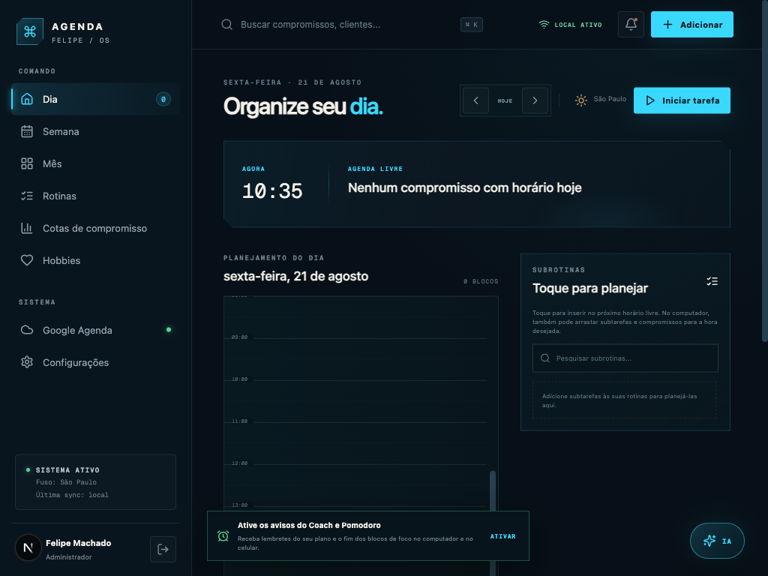
Task: Click the Mês grid icon
Action: pos(27,163)
